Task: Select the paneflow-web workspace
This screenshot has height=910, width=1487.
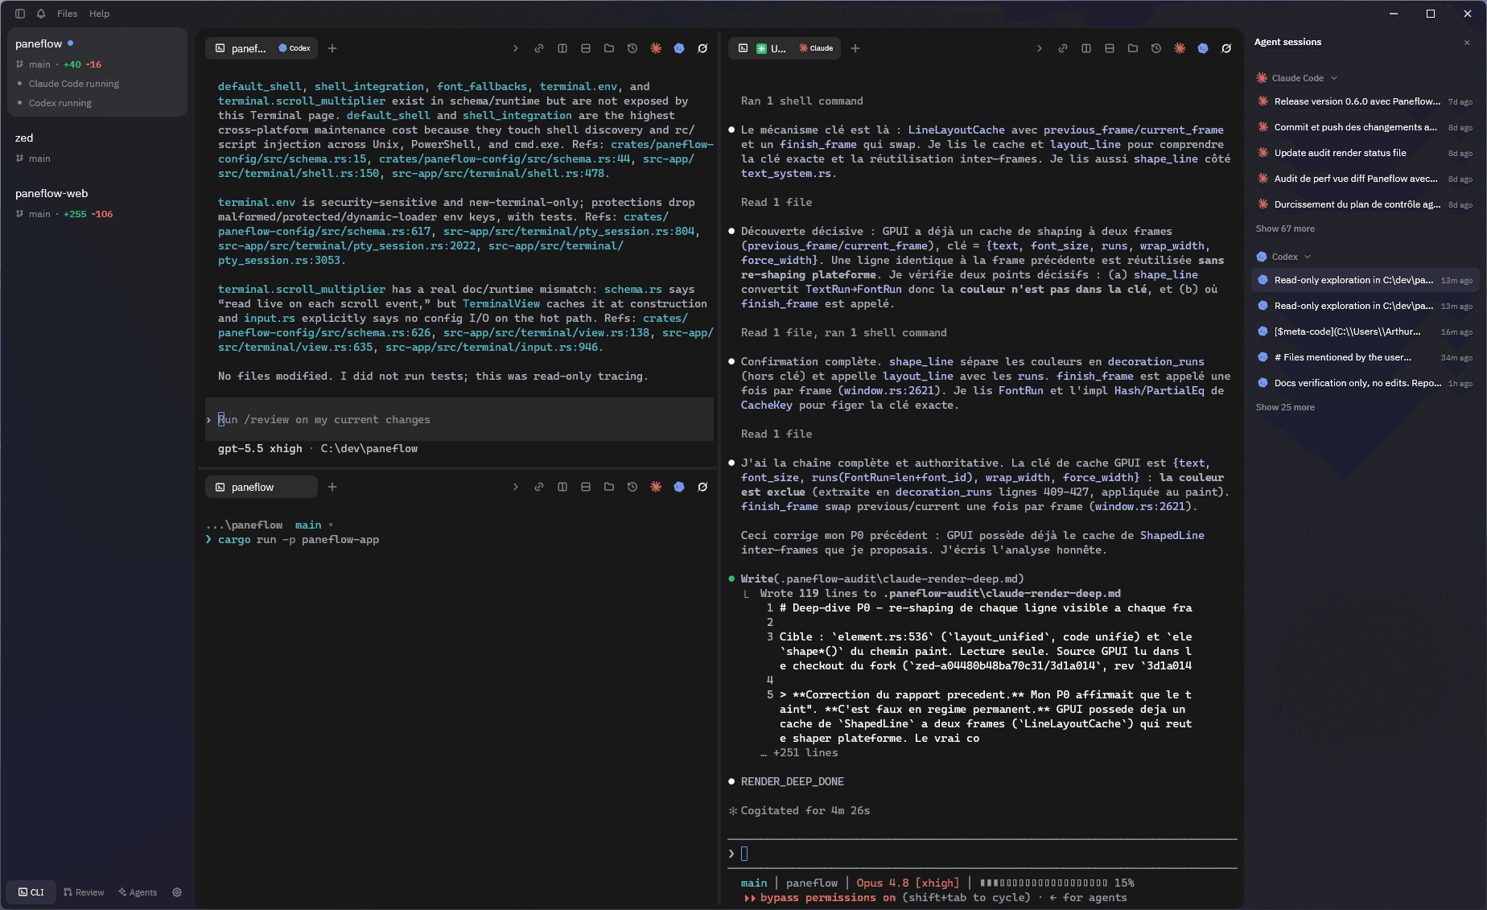Action: pos(97,203)
